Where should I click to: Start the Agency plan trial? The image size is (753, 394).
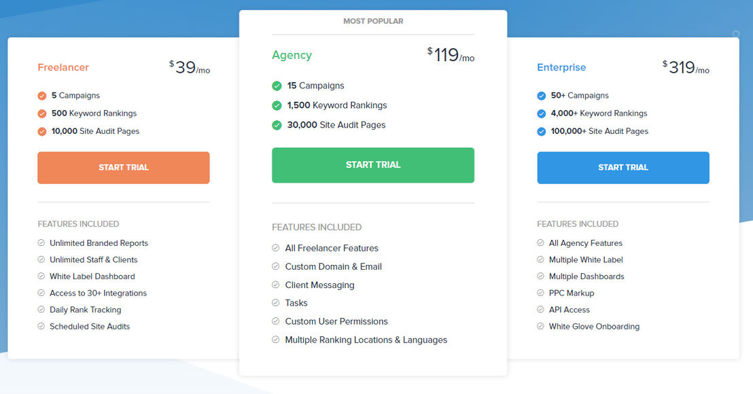point(373,165)
